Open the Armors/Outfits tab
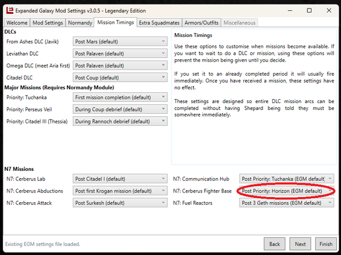Viewport: 341px width, 255px height. 202,23
